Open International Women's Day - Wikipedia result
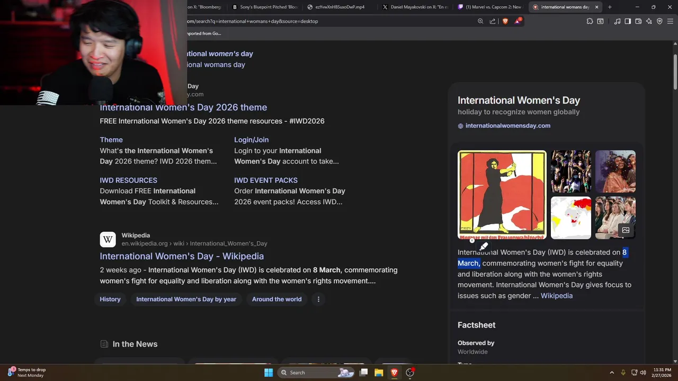 click(182, 256)
